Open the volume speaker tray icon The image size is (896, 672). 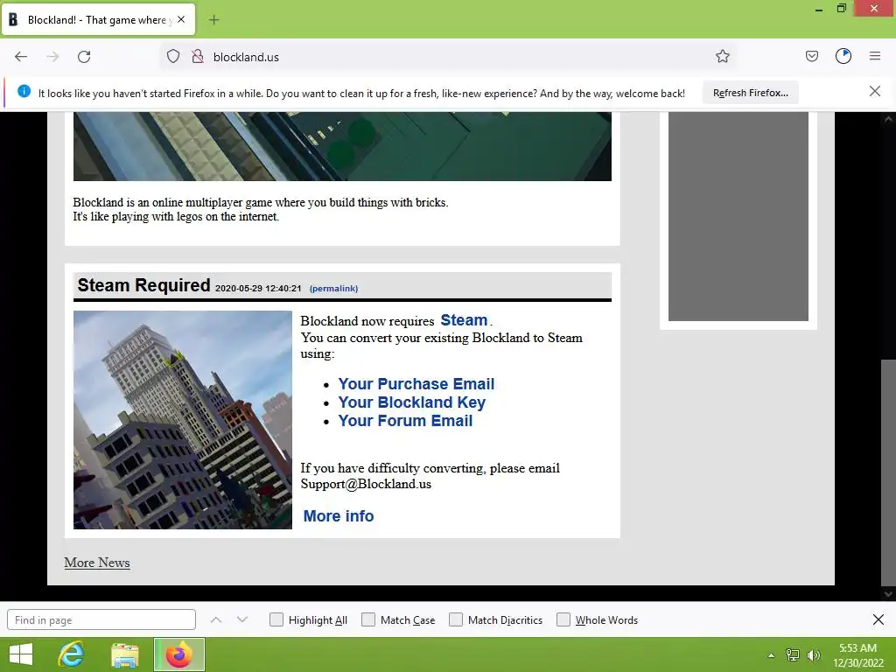click(x=813, y=655)
